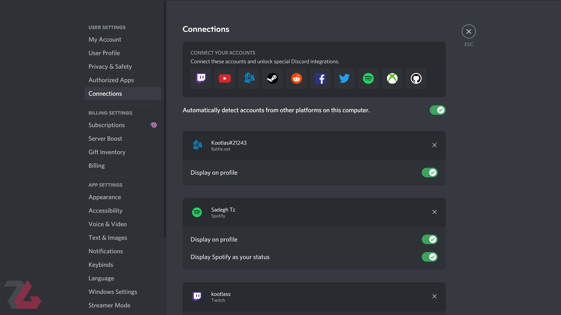This screenshot has width=561, height=315.
Task: Remove the Kootlas#21243 Battle.net connection
Action: click(x=434, y=145)
